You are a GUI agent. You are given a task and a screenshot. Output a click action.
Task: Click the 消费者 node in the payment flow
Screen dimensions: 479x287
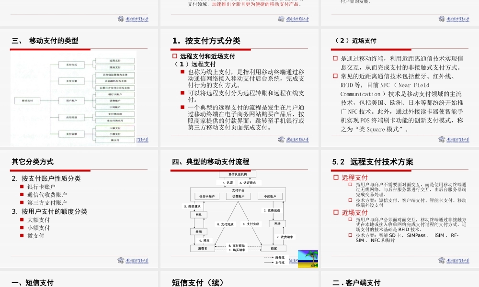pyautogui.click(x=202, y=249)
